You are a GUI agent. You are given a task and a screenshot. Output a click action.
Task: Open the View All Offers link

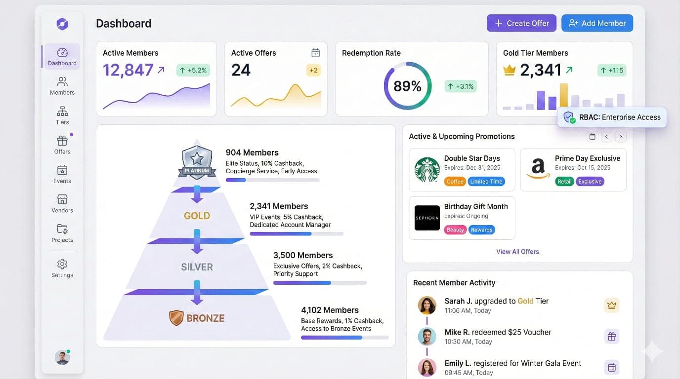(517, 252)
